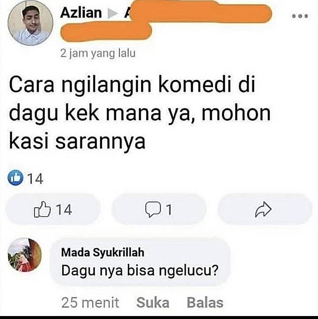318x319 pixels.
Task: Open the group name hidden under orange scribble
Action: point(166,20)
